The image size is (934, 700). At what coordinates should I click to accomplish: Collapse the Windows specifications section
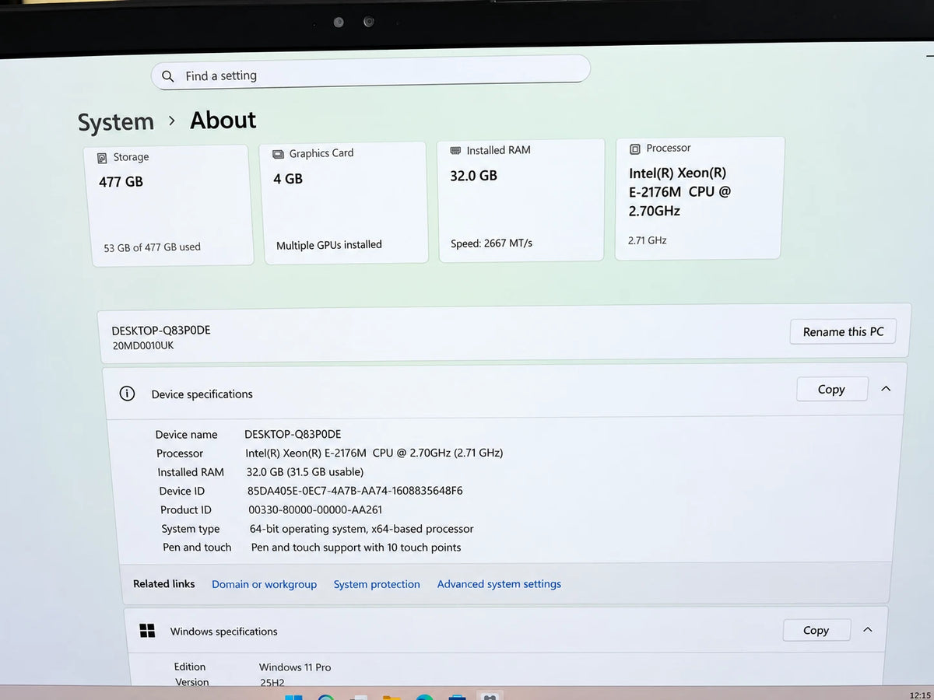point(868,629)
